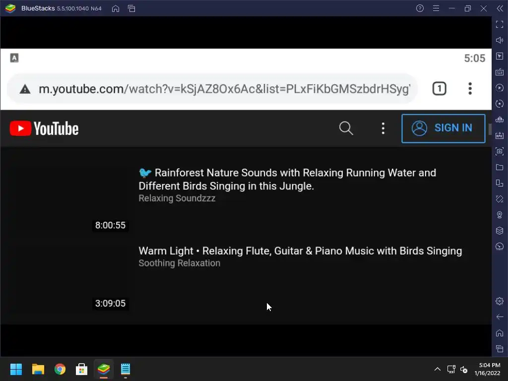
Task: Open the set location pin icon
Action: click(x=500, y=215)
